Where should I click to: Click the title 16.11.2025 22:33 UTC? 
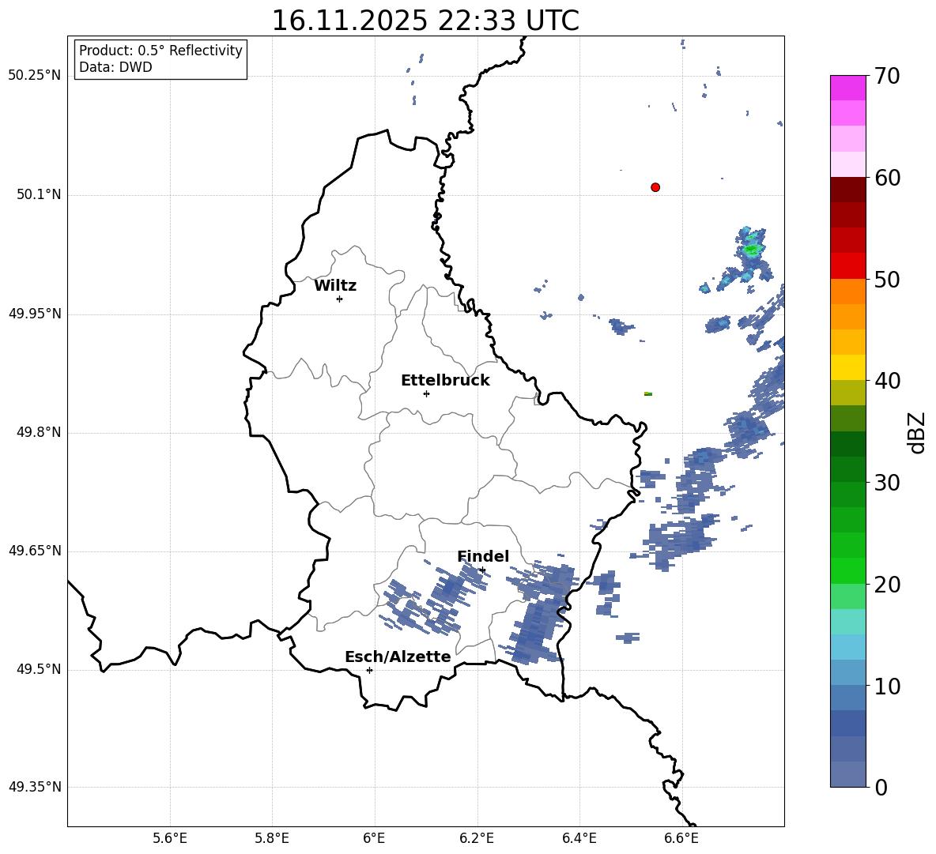(x=425, y=21)
